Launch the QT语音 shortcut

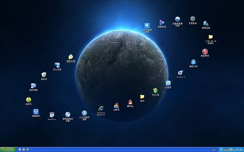tap(168, 83)
